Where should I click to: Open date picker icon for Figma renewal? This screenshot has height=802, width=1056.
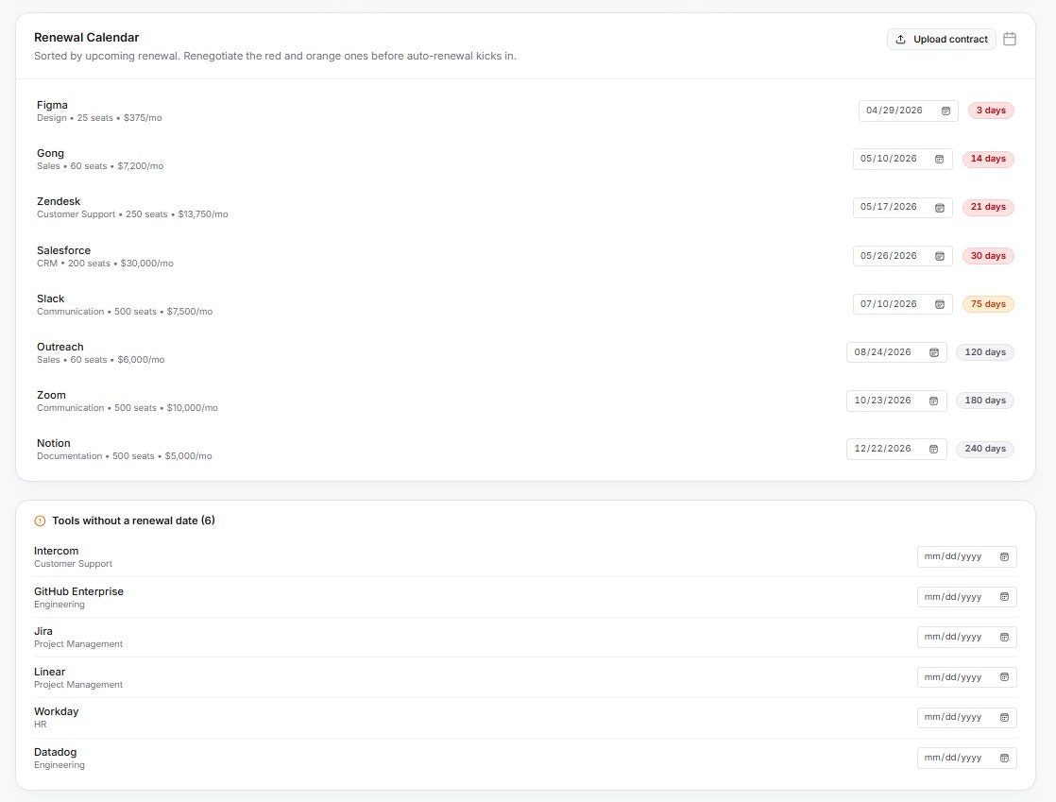coord(945,111)
